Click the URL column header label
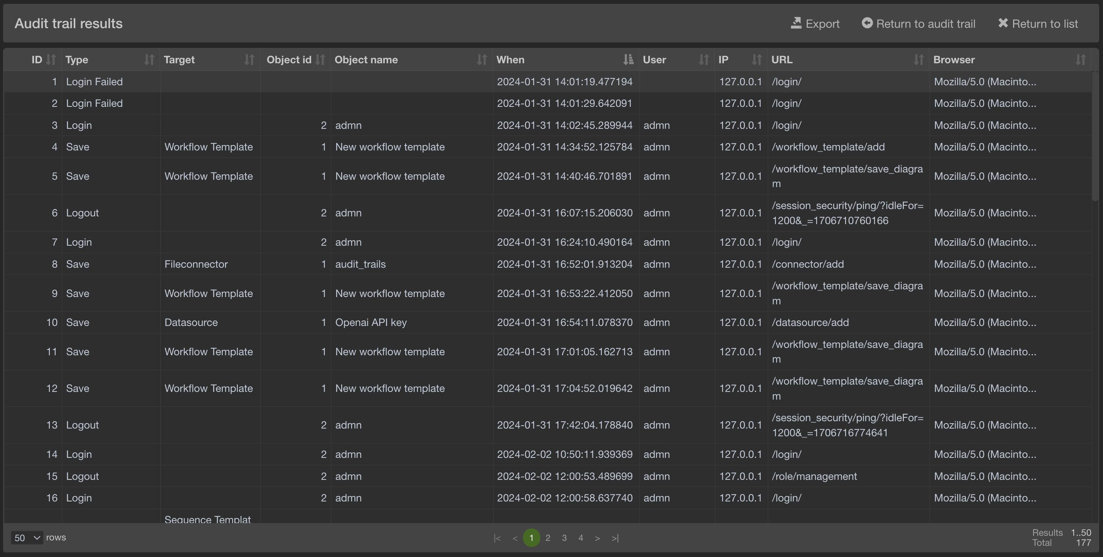Viewport: 1103px width, 557px height. tap(782, 59)
